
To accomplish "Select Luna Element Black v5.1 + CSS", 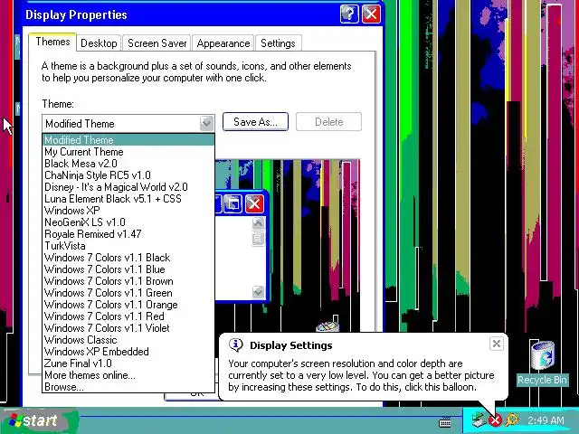I will click(128, 199).
